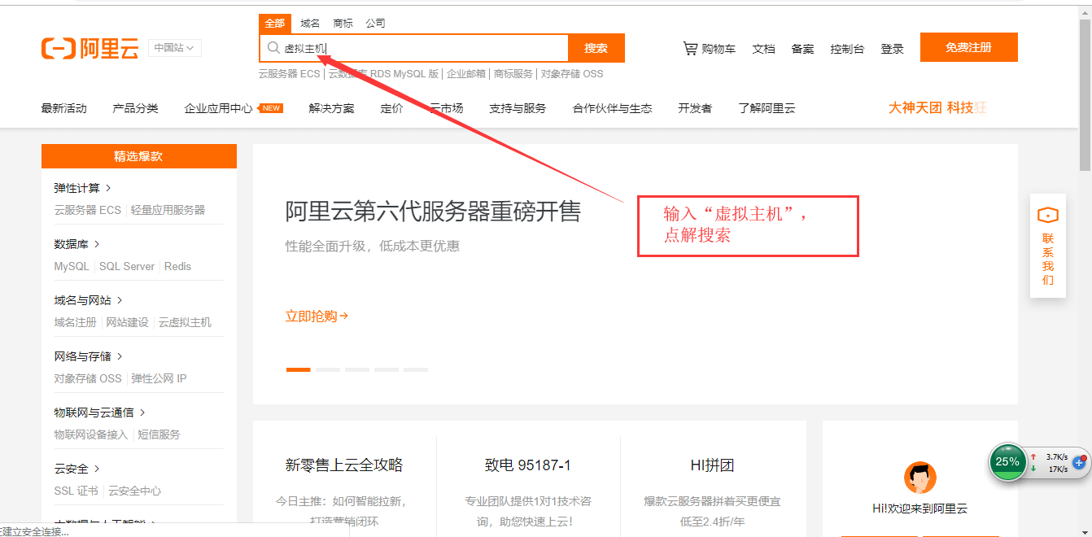Screen dimensions: 1092x537
Task: Click the contact us hexagon icon
Action: coord(1047,216)
